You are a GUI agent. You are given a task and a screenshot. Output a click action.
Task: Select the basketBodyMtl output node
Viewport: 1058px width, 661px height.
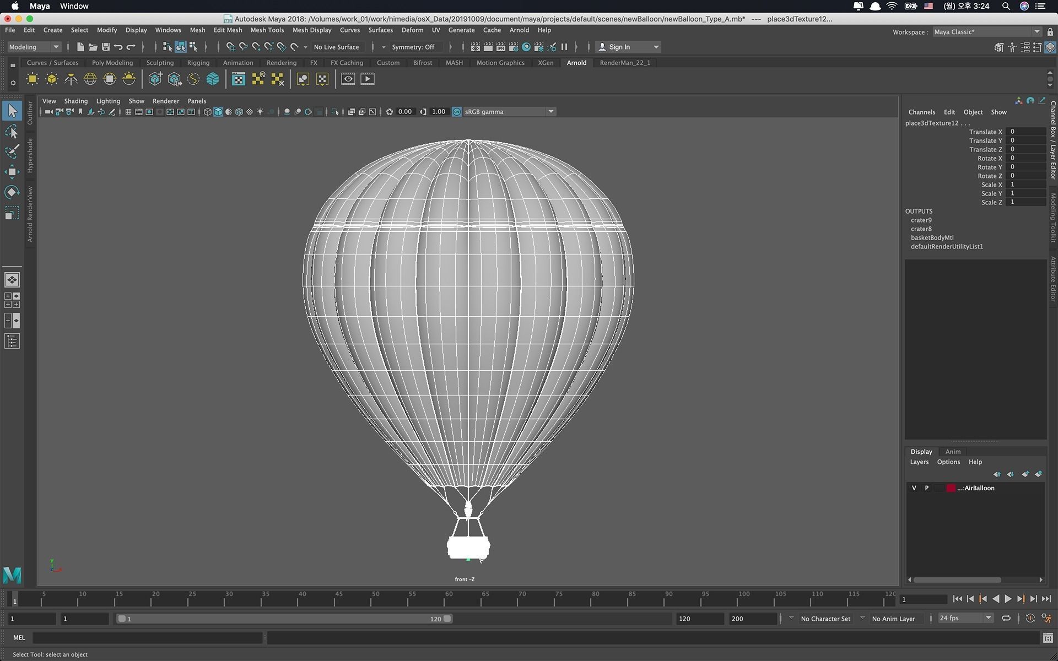(932, 238)
